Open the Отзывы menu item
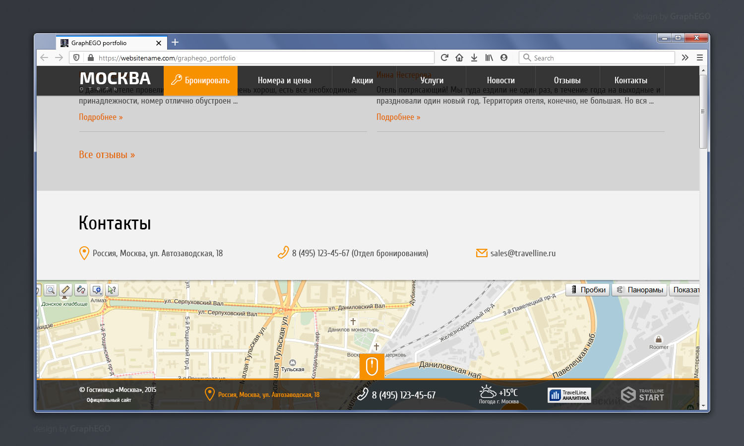Viewport: 744px width, 446px height. [567, 80]
